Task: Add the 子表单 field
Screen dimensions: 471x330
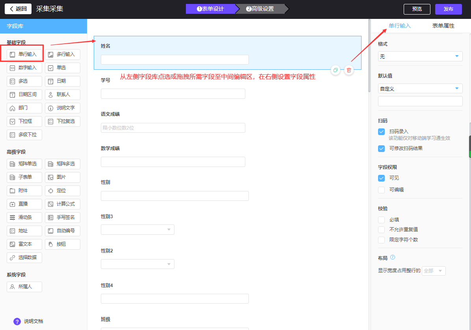Action: (x=24, y=177)
